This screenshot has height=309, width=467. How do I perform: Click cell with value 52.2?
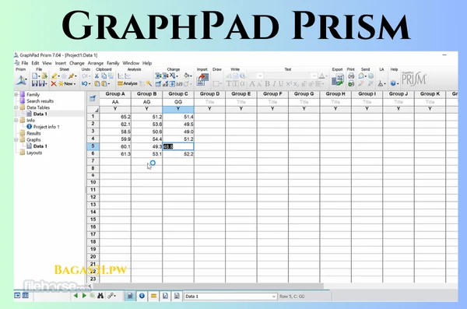[178, 154]
